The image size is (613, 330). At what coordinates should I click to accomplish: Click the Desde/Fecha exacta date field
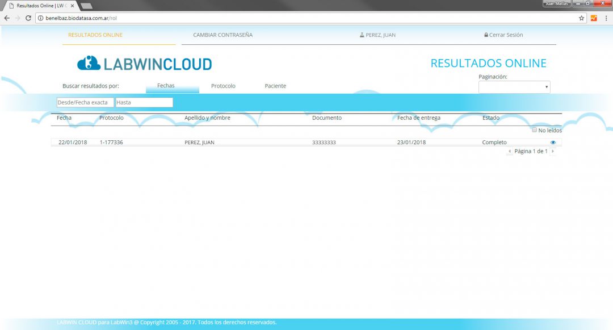pos(85,103)
